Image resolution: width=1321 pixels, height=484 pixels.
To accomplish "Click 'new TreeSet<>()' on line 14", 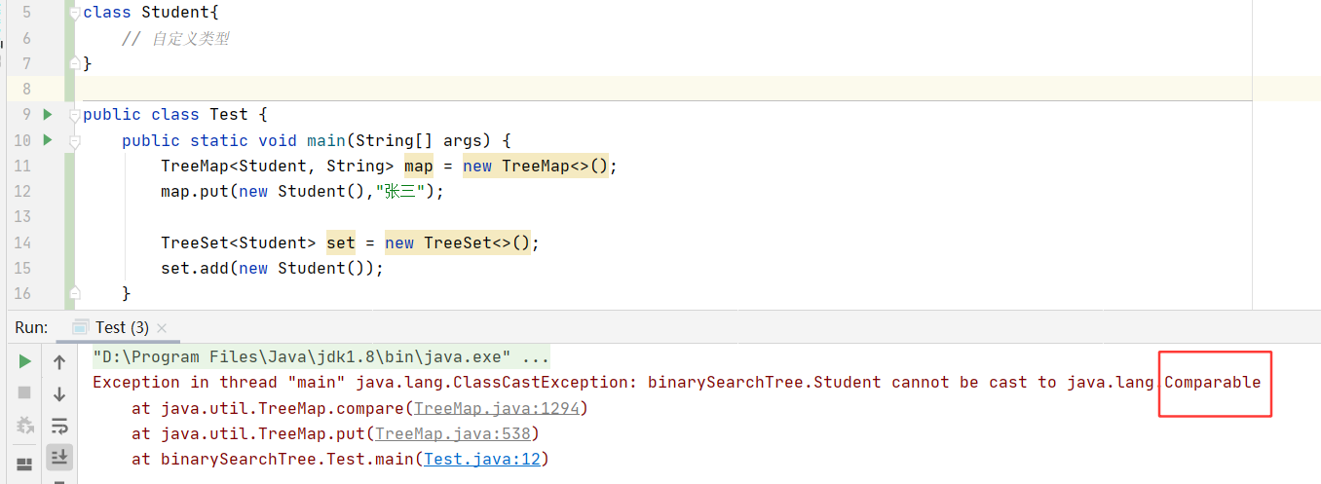I will coord(458,242).
